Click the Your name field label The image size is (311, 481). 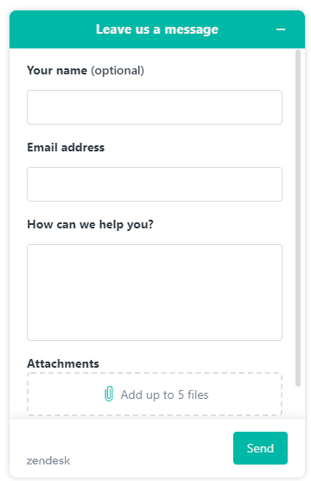pos(57,71)
